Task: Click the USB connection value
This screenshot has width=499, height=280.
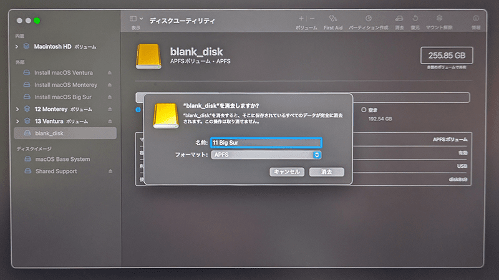Action: tap(462, 166)
